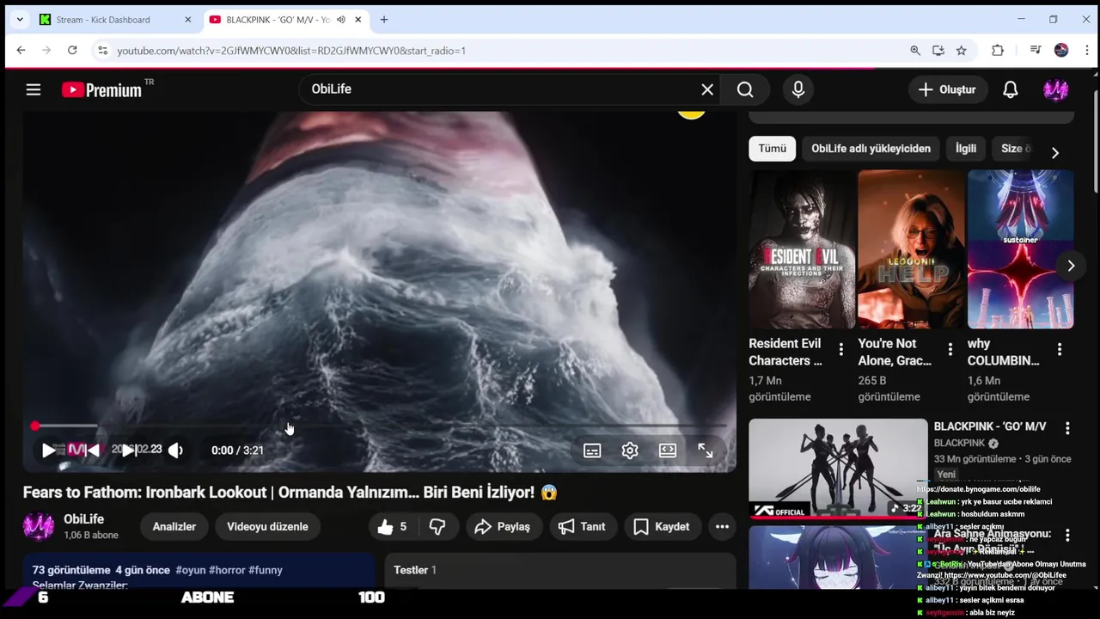Bookmark this page with the star icon
The height and width of the screenshot is (619, 1100).
click(962, 51)
